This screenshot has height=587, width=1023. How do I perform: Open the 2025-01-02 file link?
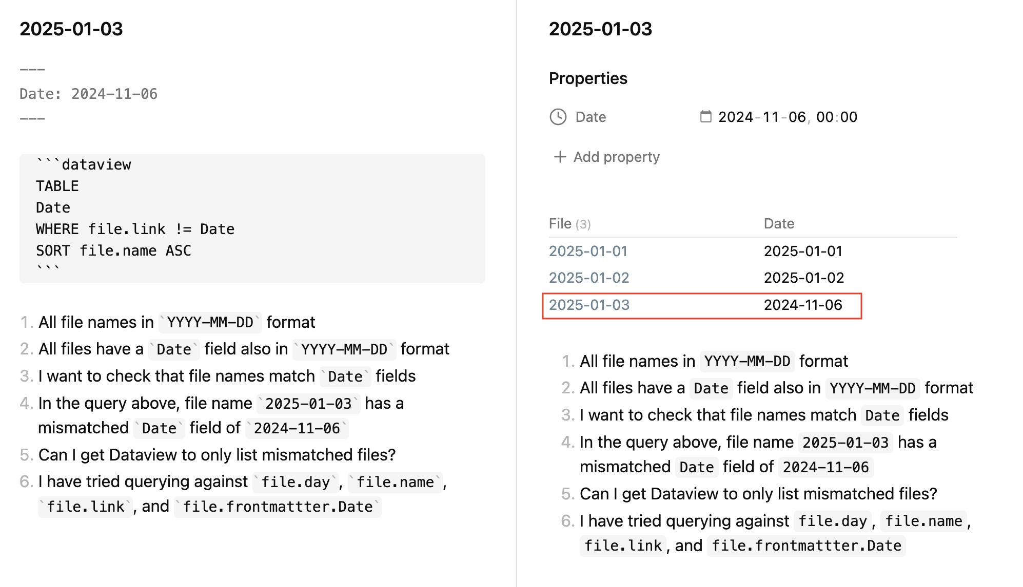coord(588,278)
